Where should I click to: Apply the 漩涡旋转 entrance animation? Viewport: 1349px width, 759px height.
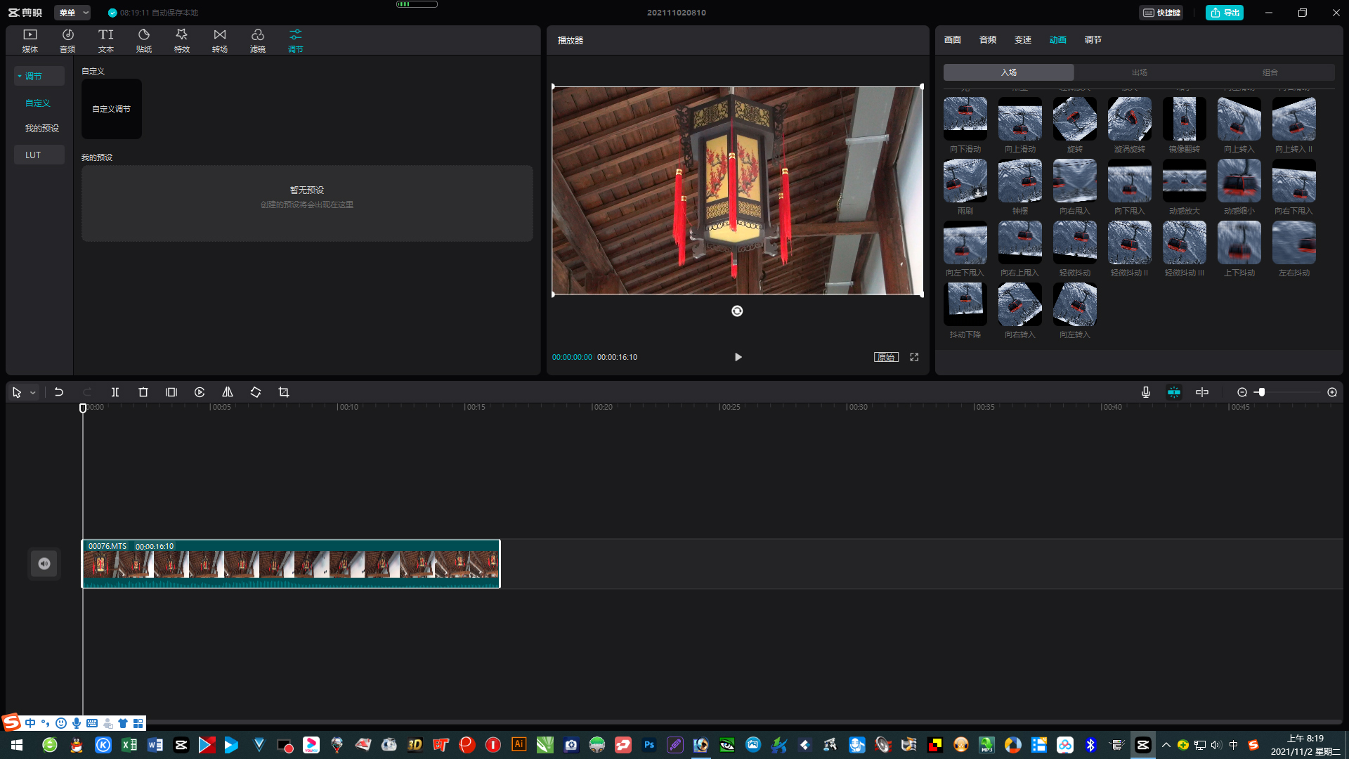(1130, 119)
